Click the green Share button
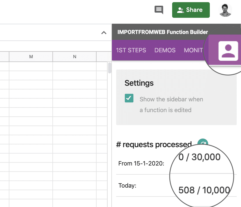This screenshot has height=207, width=241. click(191, 10)
